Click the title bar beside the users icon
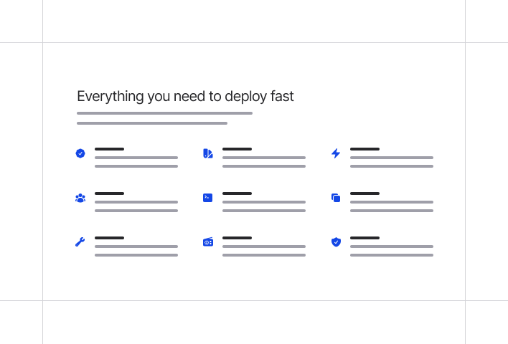 [x=109, y=193]
